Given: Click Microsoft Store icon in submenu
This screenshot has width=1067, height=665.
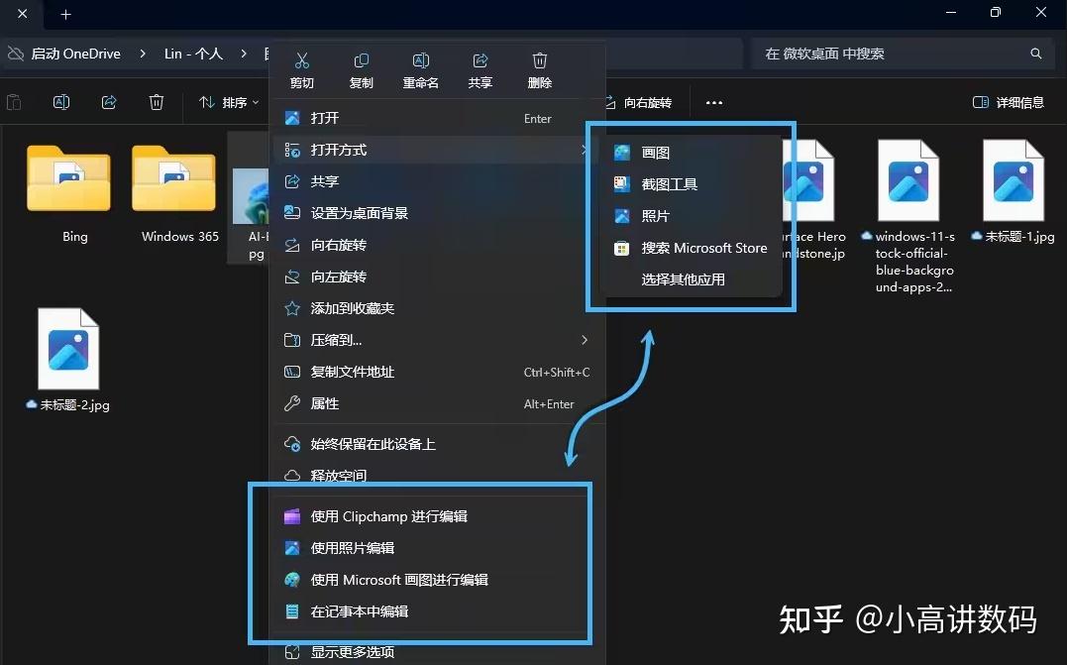Looking at the screenshot, I should click(622, 248).
